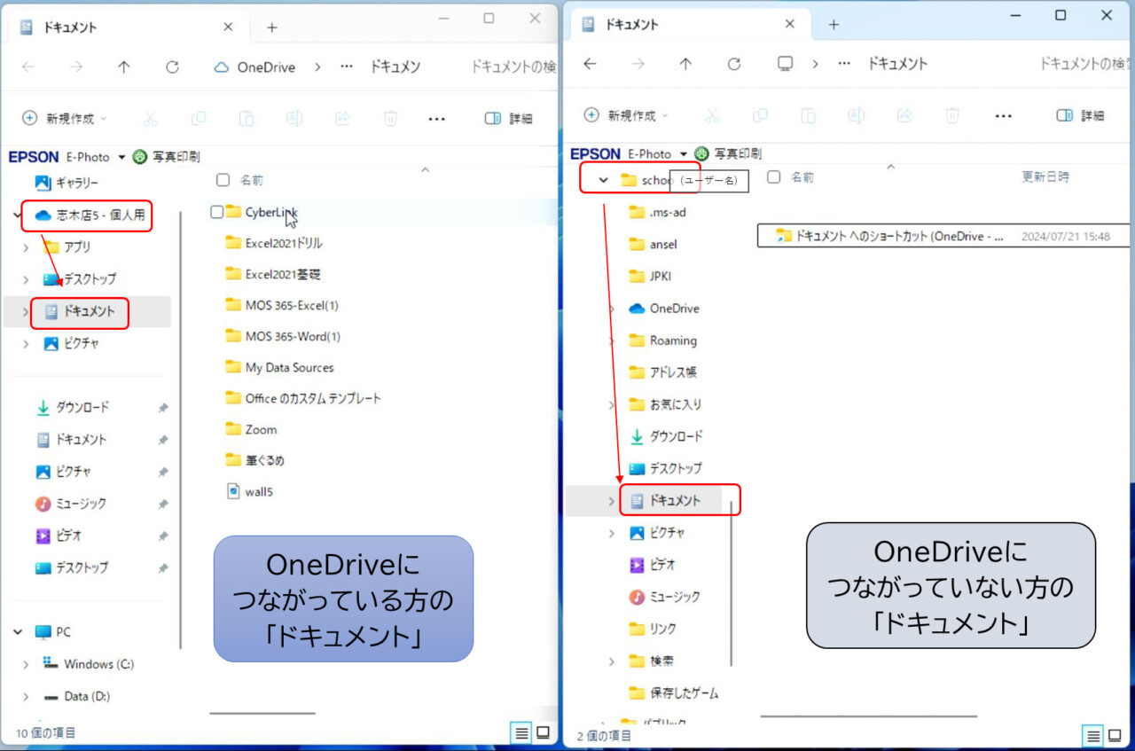Refresh the left OneDrive window
The image size is (1135, 751).
[173, 67]
